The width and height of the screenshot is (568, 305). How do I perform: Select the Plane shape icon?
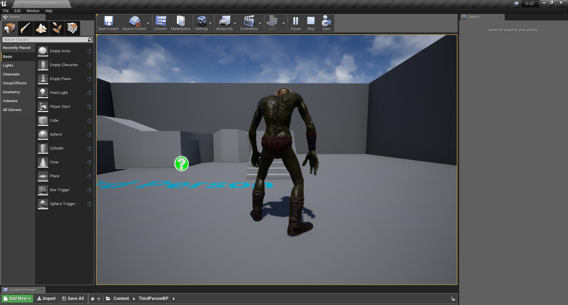pyautogui.click(x=43, y=176)
